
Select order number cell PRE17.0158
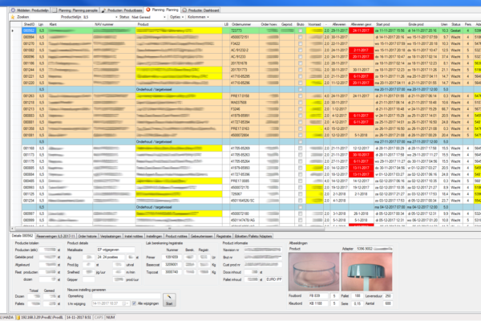(245, 95)
